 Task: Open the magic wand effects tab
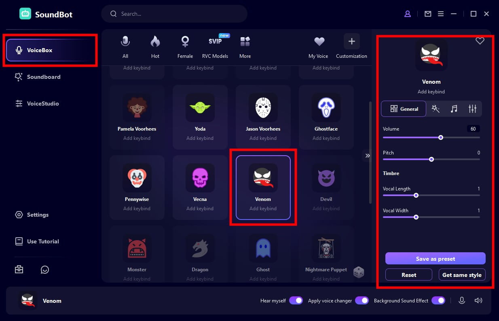(x=436, y=109)
